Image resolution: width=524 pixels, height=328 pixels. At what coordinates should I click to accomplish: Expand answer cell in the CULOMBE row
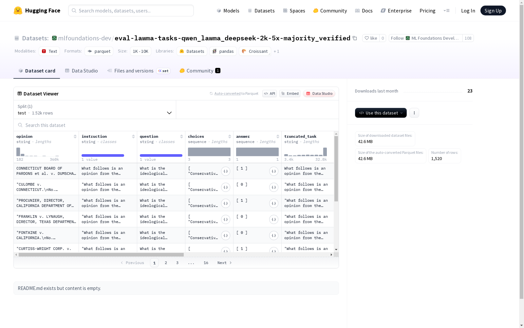pos(274,187)
